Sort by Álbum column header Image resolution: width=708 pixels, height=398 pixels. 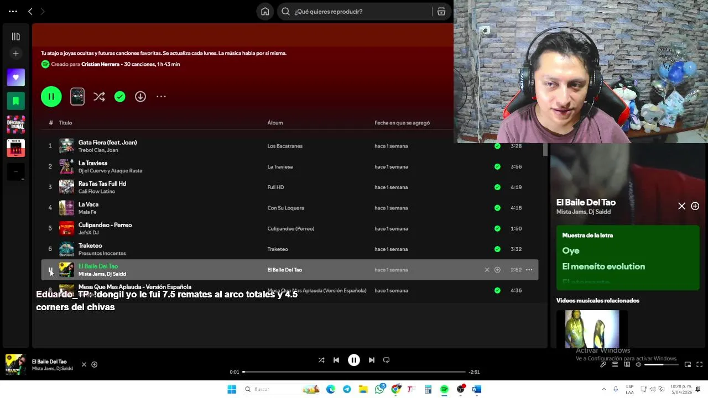[275, 123]
